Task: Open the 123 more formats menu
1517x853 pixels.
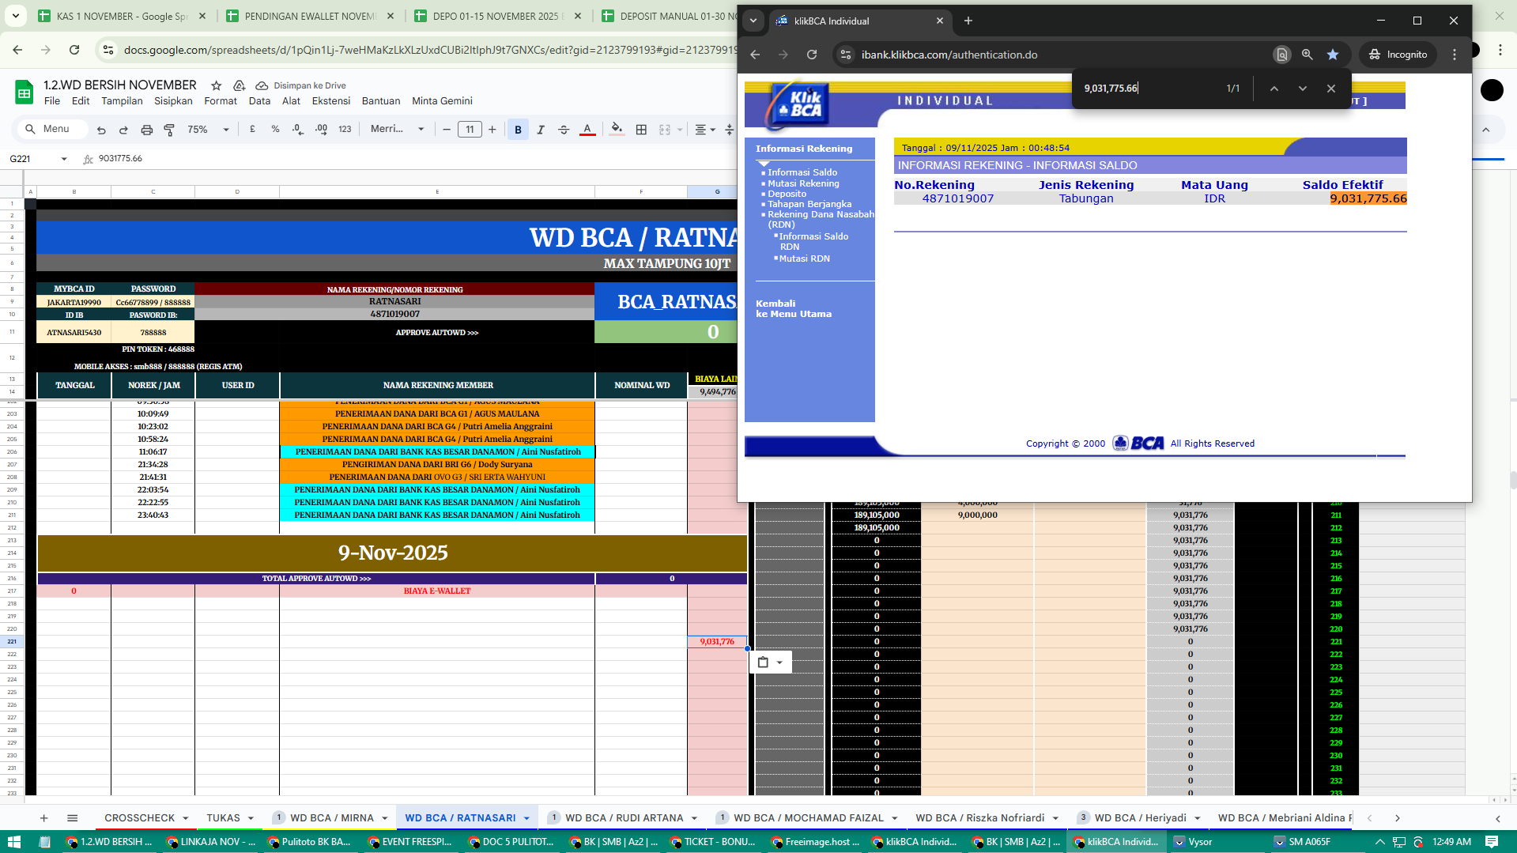Action: pos(345,129)
